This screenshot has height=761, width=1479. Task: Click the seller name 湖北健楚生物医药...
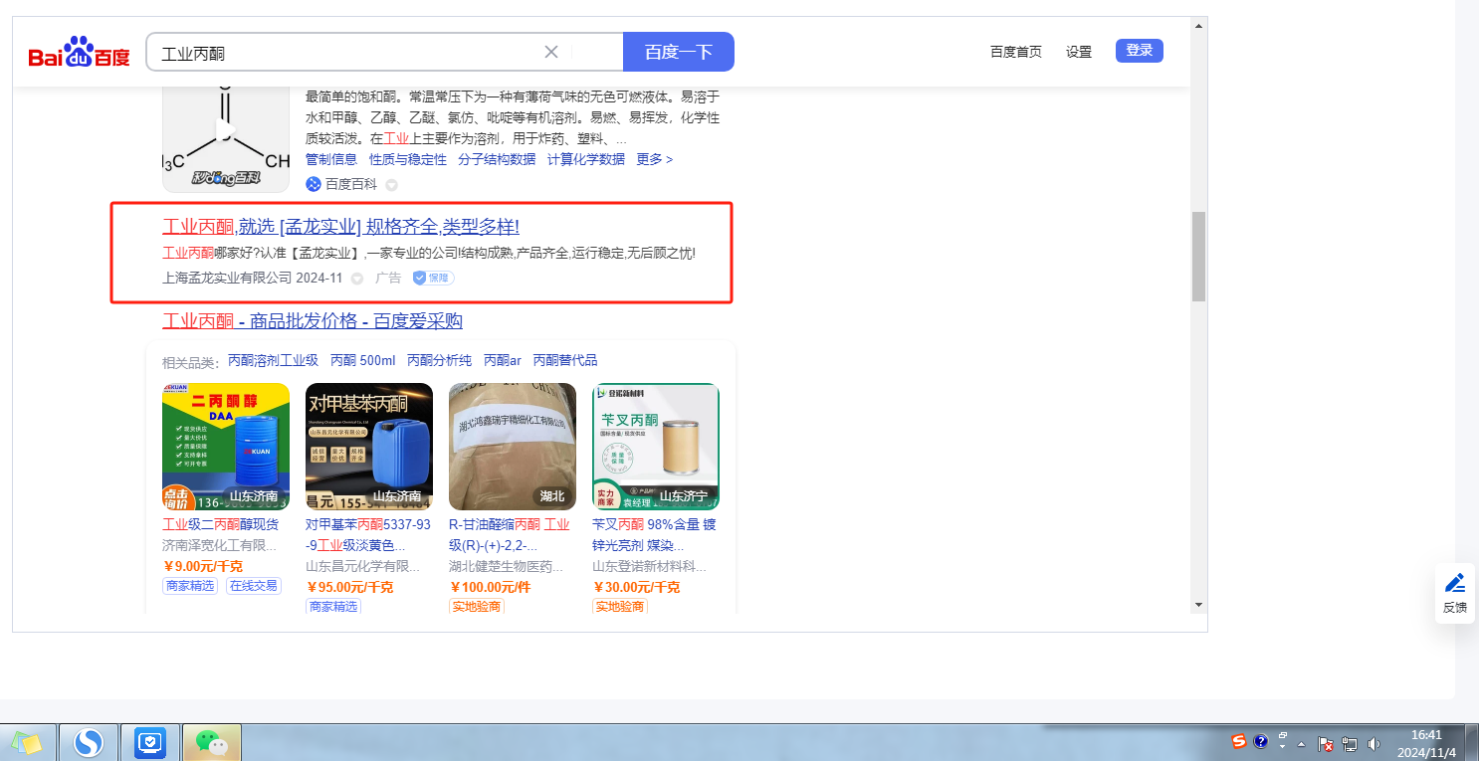(x=507, y=566)
